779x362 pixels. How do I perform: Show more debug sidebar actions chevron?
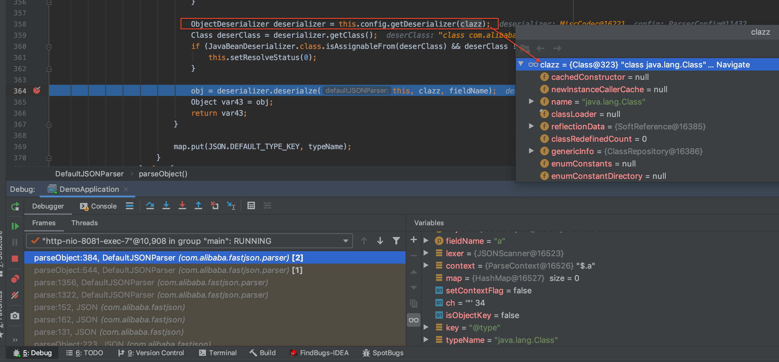click(15, 340)
